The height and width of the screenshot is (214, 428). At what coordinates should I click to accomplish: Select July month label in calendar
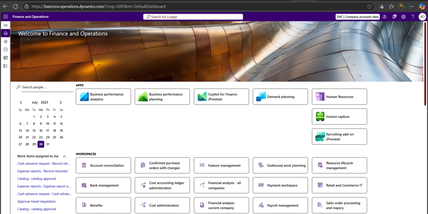coord(35,102)
